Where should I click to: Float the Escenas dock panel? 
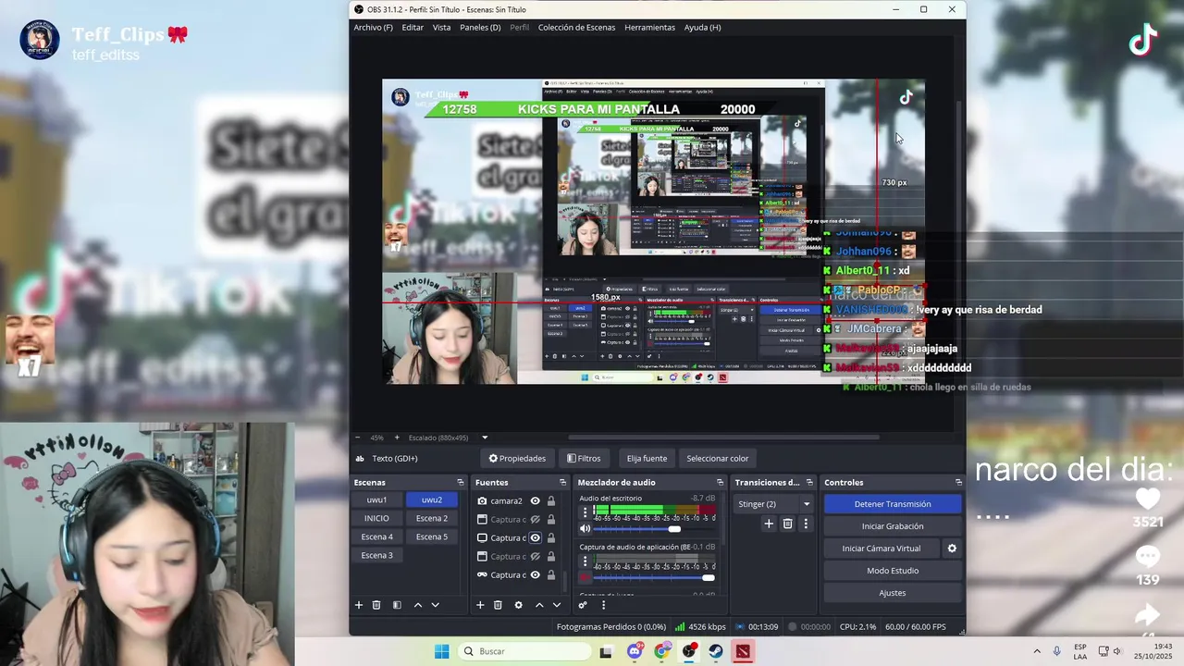pos(460,482)
